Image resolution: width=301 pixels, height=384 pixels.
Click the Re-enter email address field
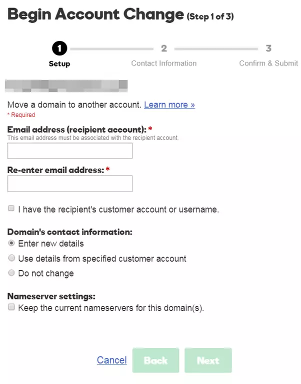(x=70, y=183)
